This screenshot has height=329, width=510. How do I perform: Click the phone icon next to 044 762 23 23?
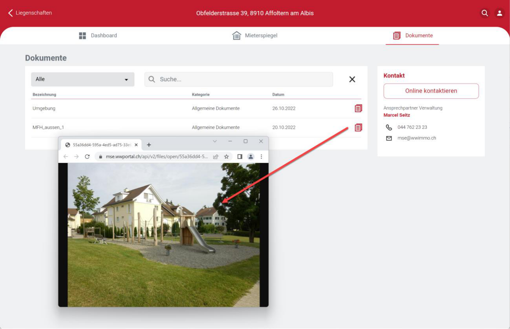[x=389, y=127]
